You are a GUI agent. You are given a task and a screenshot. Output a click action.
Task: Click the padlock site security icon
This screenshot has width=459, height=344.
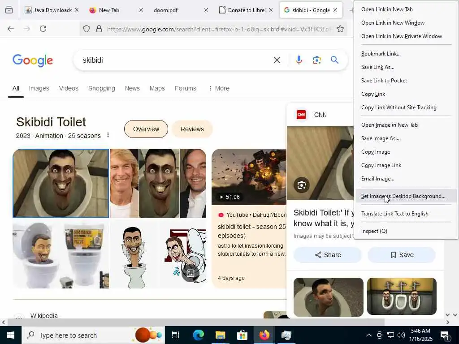pyautogui.click(x=99, y=29)
